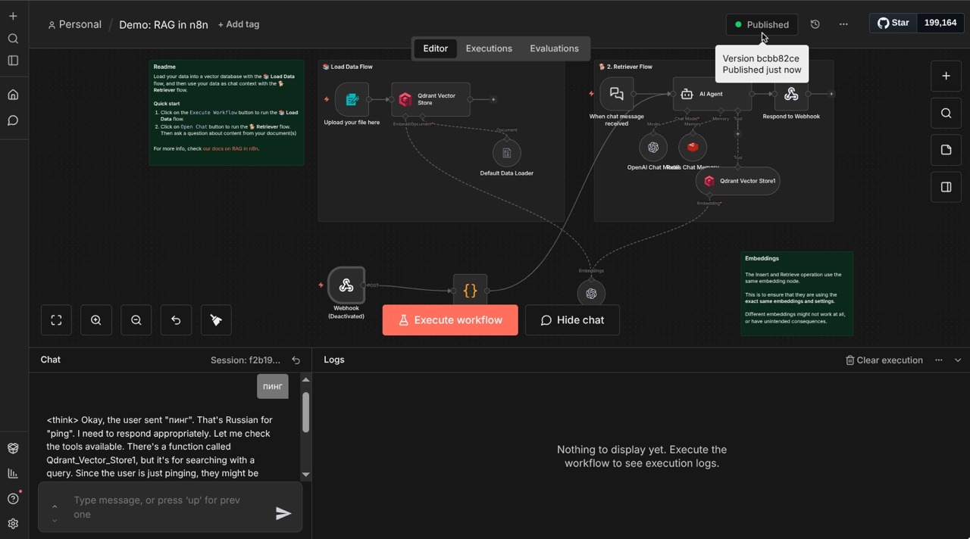Open the docs on RAG in n8n link
The height and width of the screenshot is (539, 970).
pos(230,148)
